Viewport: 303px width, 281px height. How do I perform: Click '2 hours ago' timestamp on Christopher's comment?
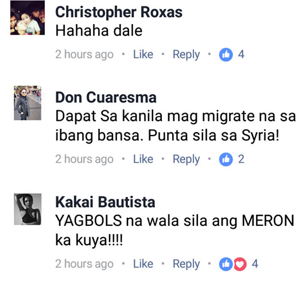click(84, 55)
